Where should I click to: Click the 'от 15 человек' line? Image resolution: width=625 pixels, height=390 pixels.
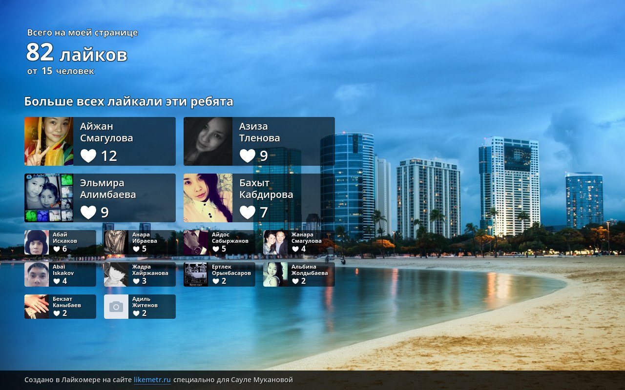click(x=61, y=71)
